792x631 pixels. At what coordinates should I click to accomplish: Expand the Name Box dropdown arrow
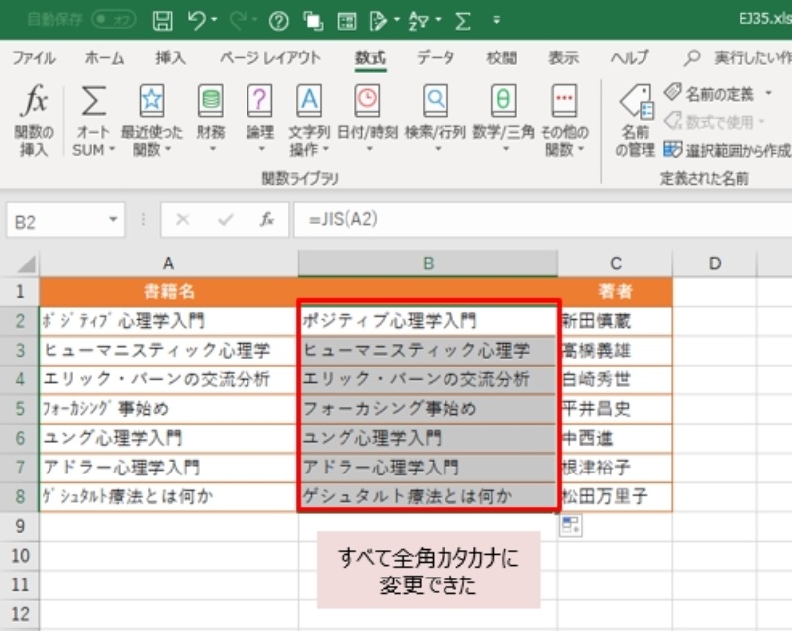[x=114, y=220]
